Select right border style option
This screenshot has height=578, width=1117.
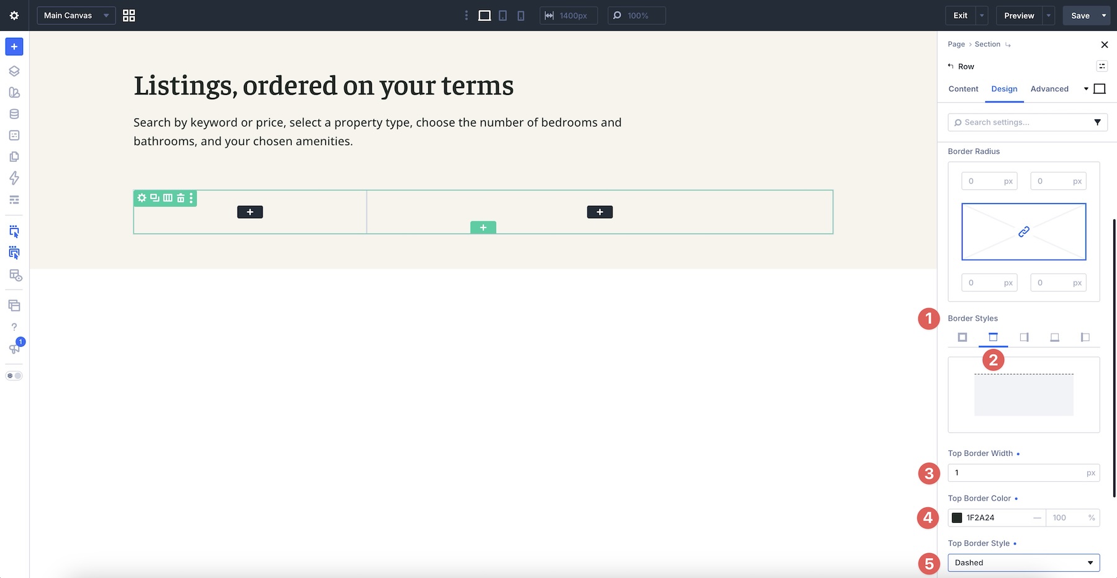[x=1024, y=337]
